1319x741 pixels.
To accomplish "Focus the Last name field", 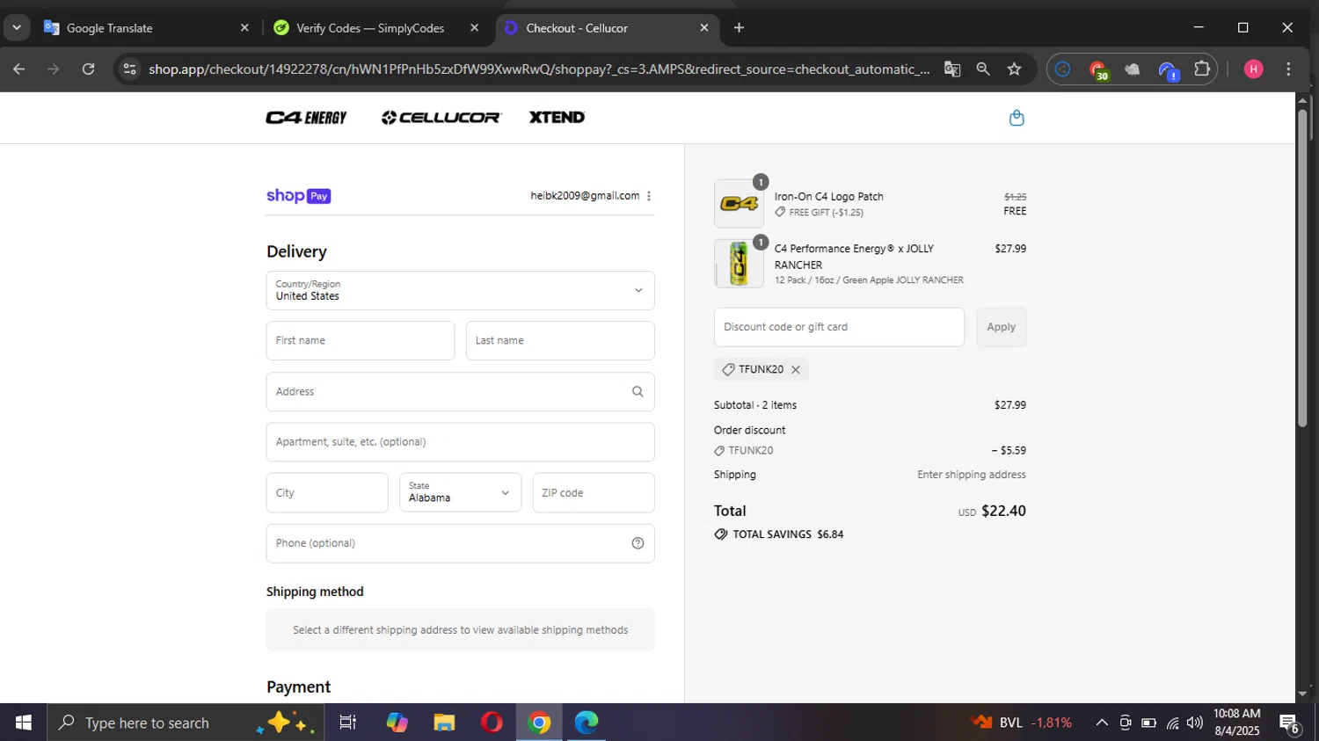I will [x=560, y=341].
